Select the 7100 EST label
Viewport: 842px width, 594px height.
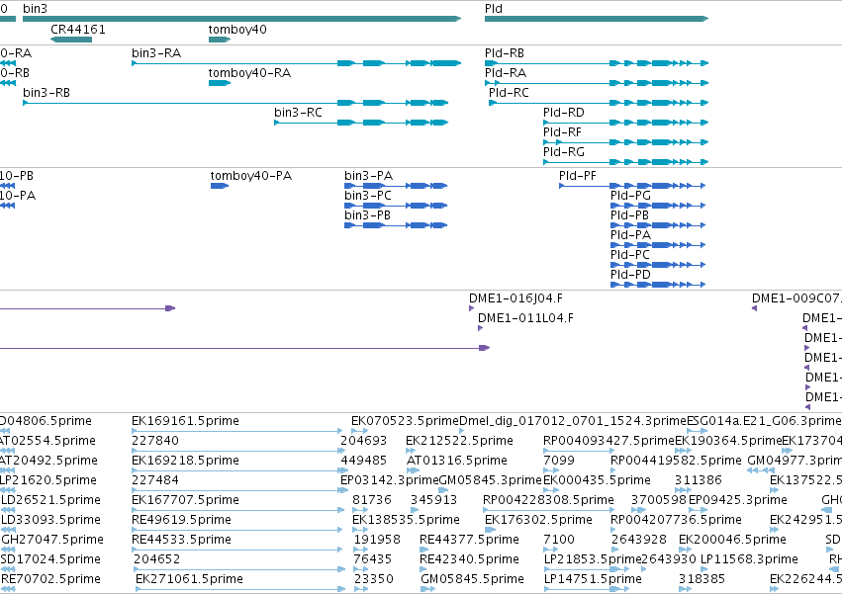point(559,541)
